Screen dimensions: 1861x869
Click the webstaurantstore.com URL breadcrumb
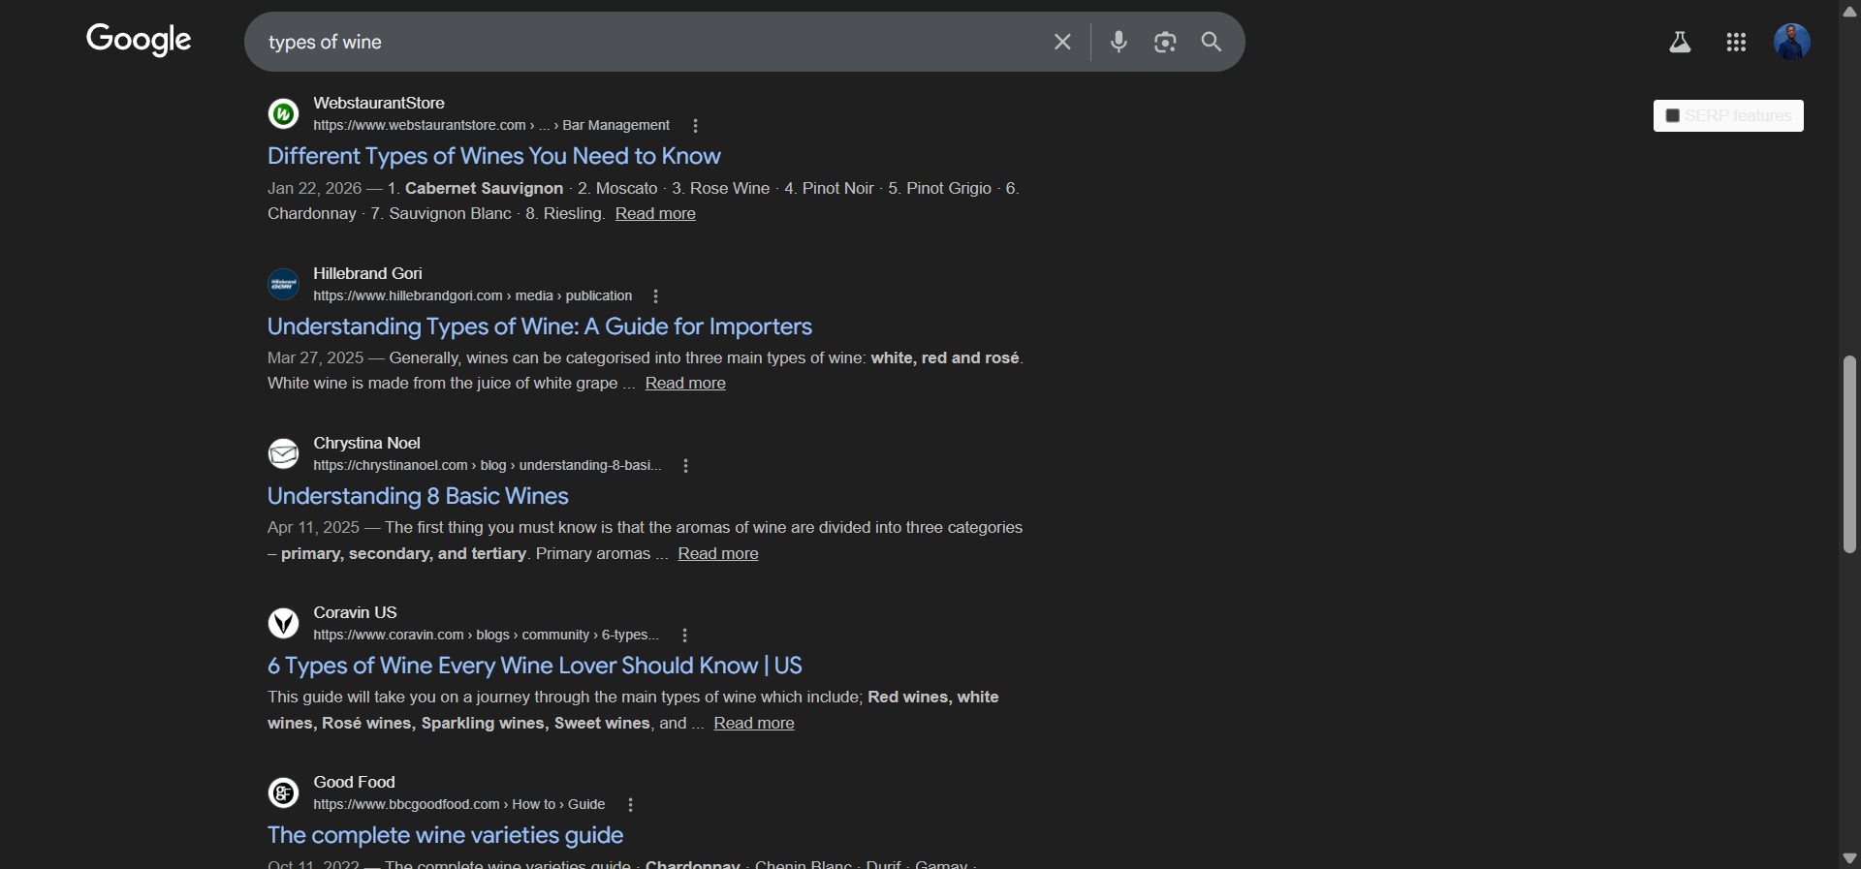point(491,125)
